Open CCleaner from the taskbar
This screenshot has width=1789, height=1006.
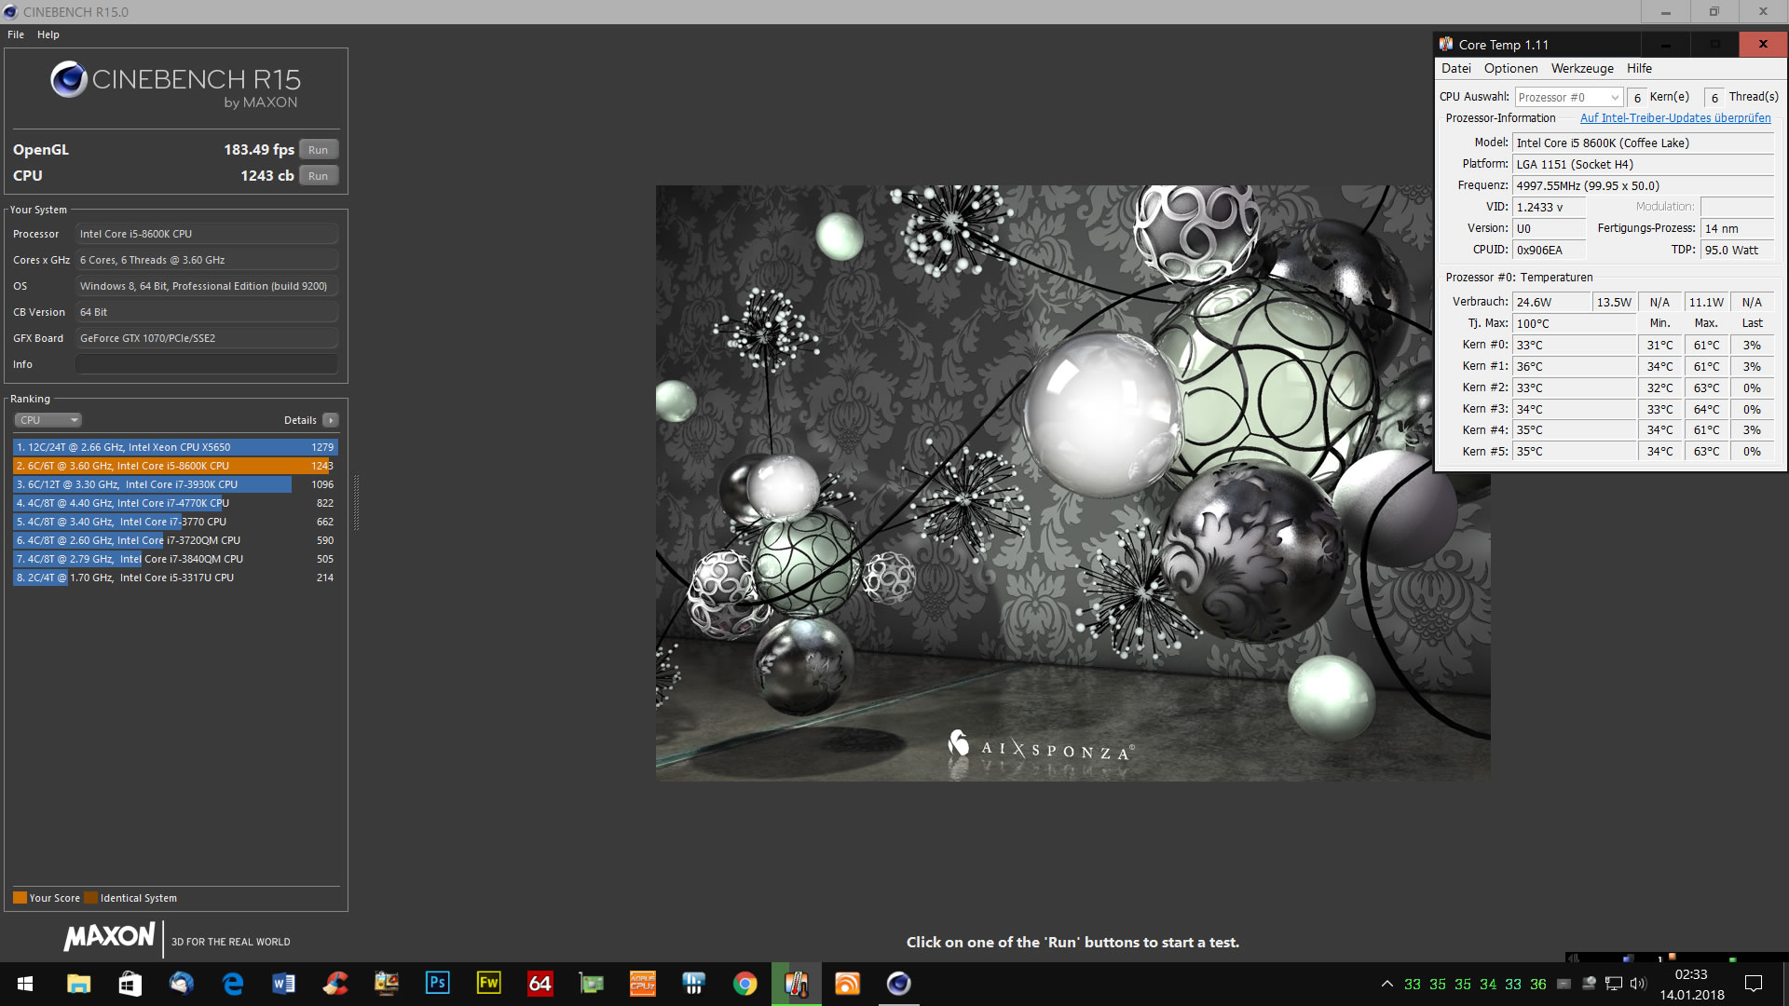coord(335,984)
